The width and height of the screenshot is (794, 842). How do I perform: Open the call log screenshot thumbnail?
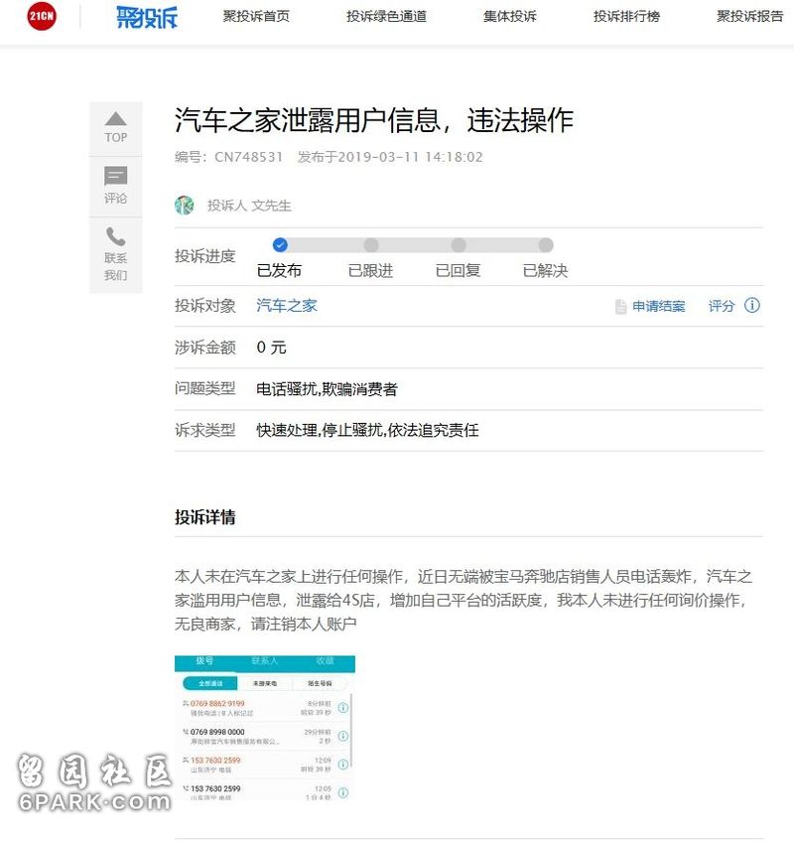tap(265, 728)
